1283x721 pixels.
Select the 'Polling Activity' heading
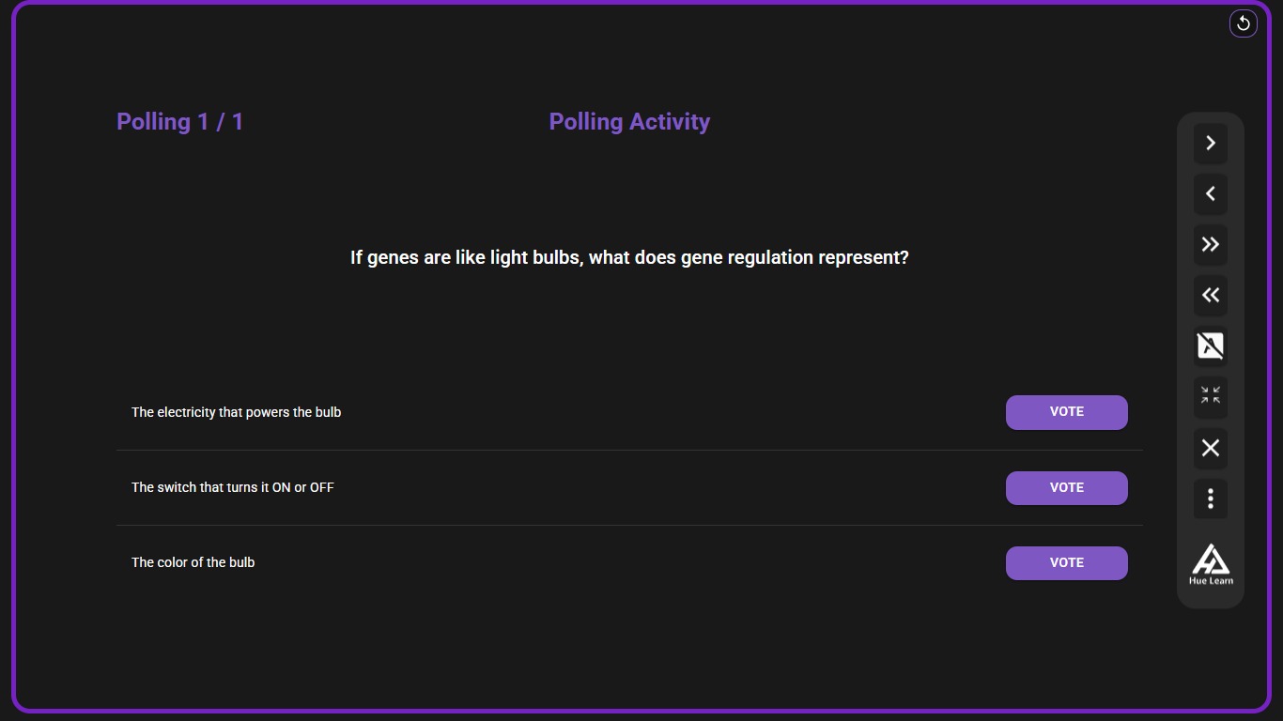click(628, 121)
